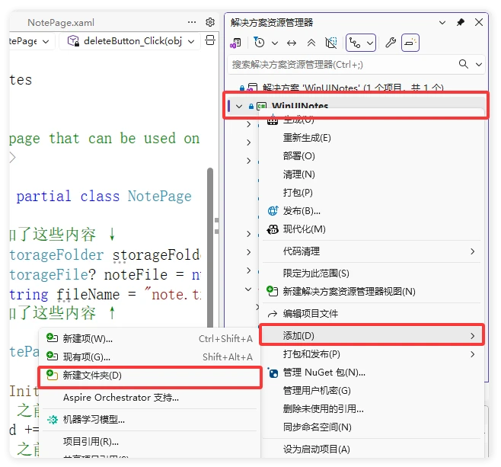Click 新建项(W)... in the submenu
501x467 pixels.
tap(88, 339)
